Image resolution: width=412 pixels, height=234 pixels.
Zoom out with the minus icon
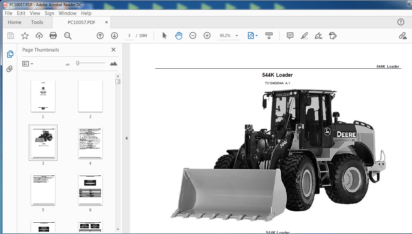193,36
